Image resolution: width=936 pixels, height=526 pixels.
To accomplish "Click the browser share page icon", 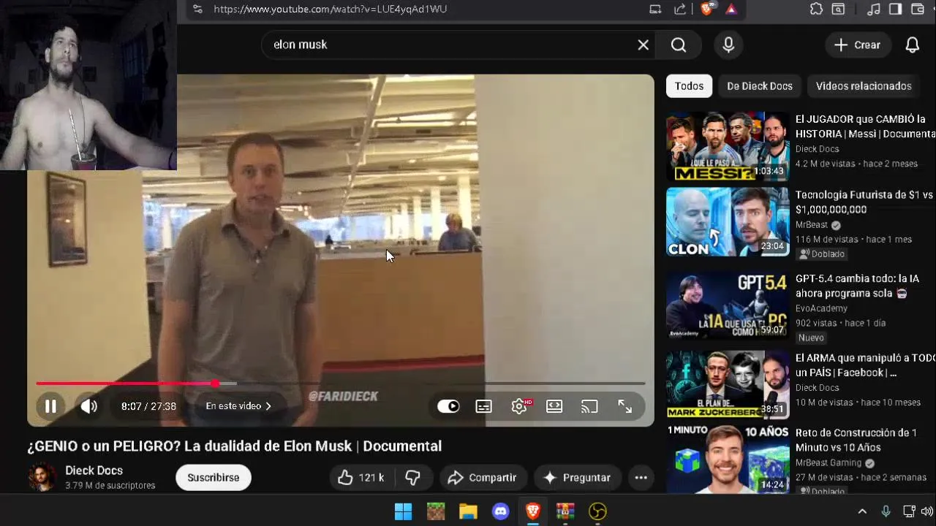I will tap(680, 9).
